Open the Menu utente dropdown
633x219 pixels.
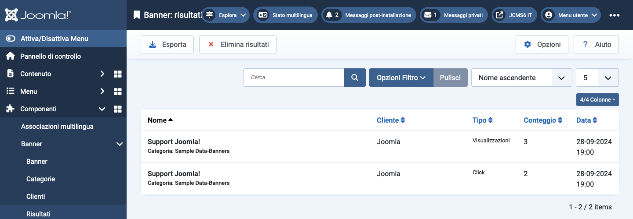571,15
